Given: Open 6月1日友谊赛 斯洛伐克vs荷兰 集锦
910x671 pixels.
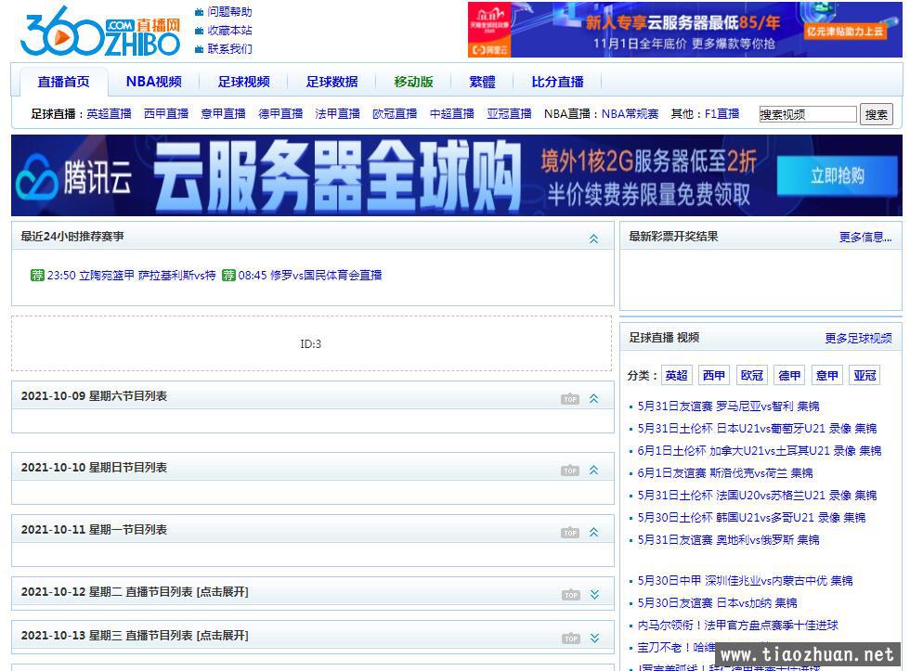Looking at the screenshot, I should [x=725, y=472].
